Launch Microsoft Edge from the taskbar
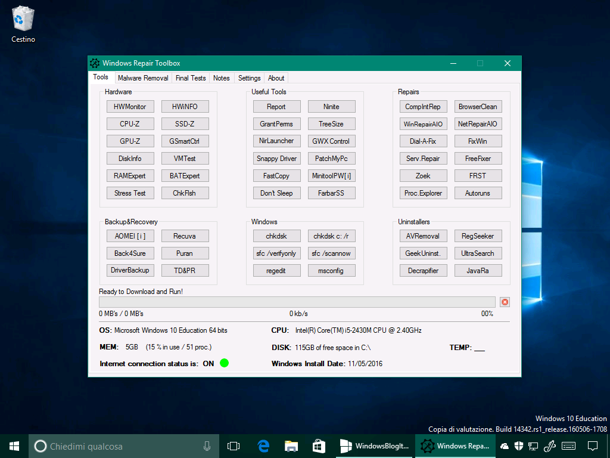Image resolution: width=610 pixels, height=458 pixels. point(263,446)
